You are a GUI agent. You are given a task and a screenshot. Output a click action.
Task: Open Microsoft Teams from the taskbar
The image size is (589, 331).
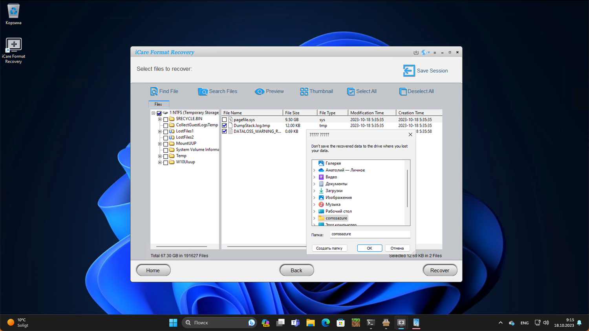click(295, 323)
